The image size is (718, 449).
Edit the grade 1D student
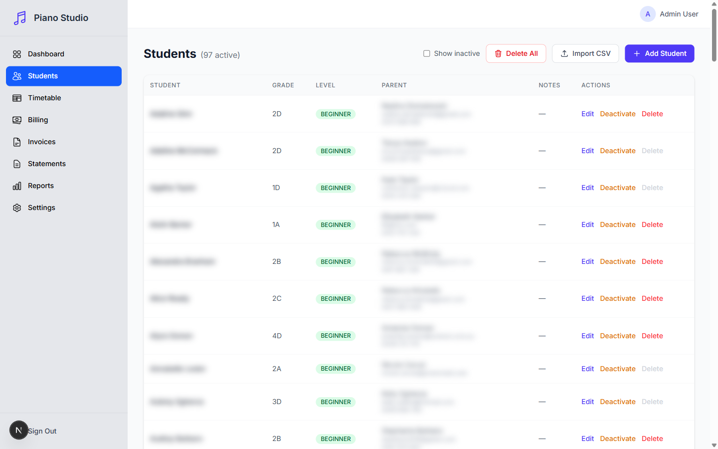(x=587, y=188)
